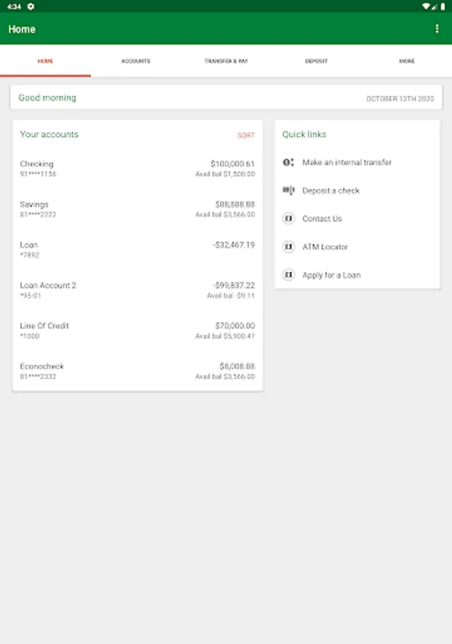This screenshot has width=452, height=644.
Task: Go to the Deposit tab
Action: 316,62
